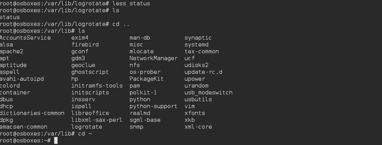Select the 'avahi-autoipd' directory entry
This screenshot has height=145, width=382.
point(22,79)
